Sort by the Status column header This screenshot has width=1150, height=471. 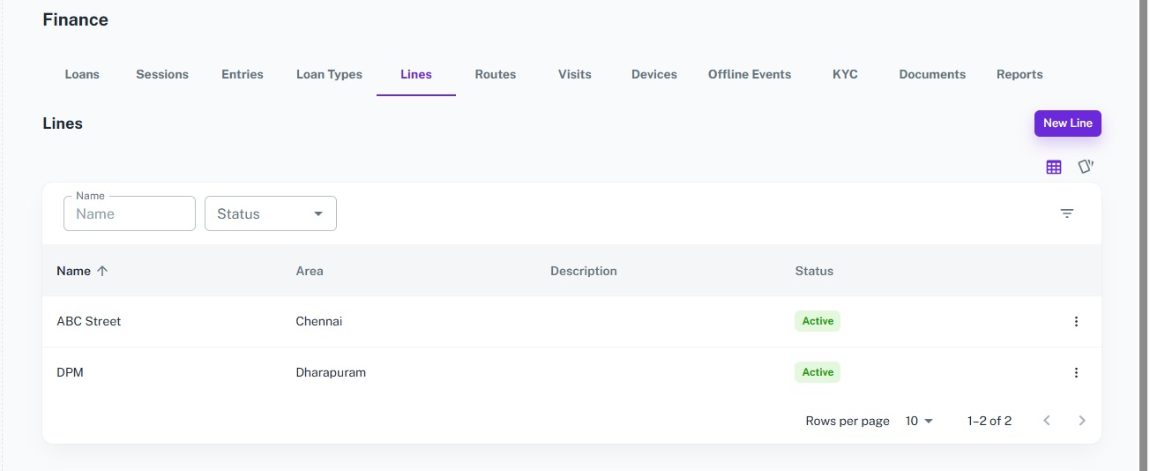[814, 271]
